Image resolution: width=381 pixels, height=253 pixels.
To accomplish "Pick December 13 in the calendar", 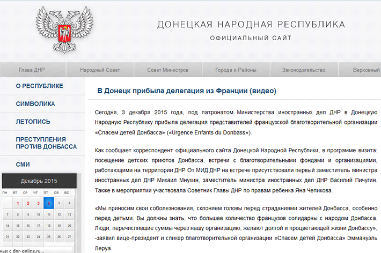I will tap(68, 215).
